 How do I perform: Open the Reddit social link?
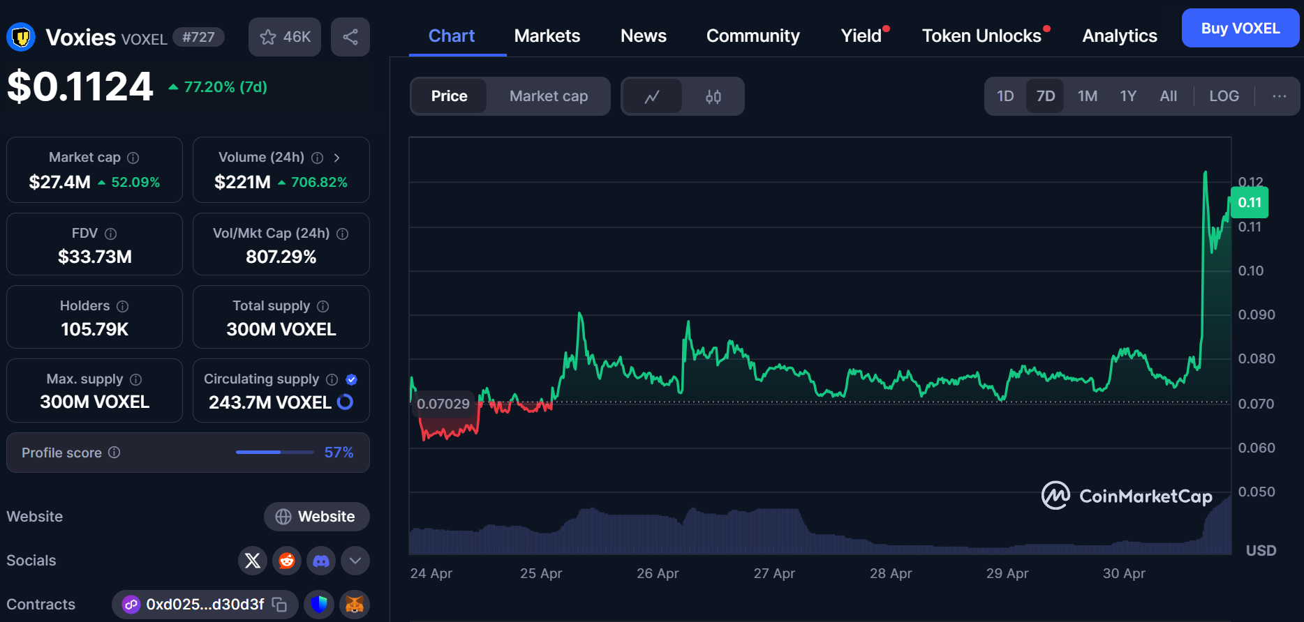point(287,561)
